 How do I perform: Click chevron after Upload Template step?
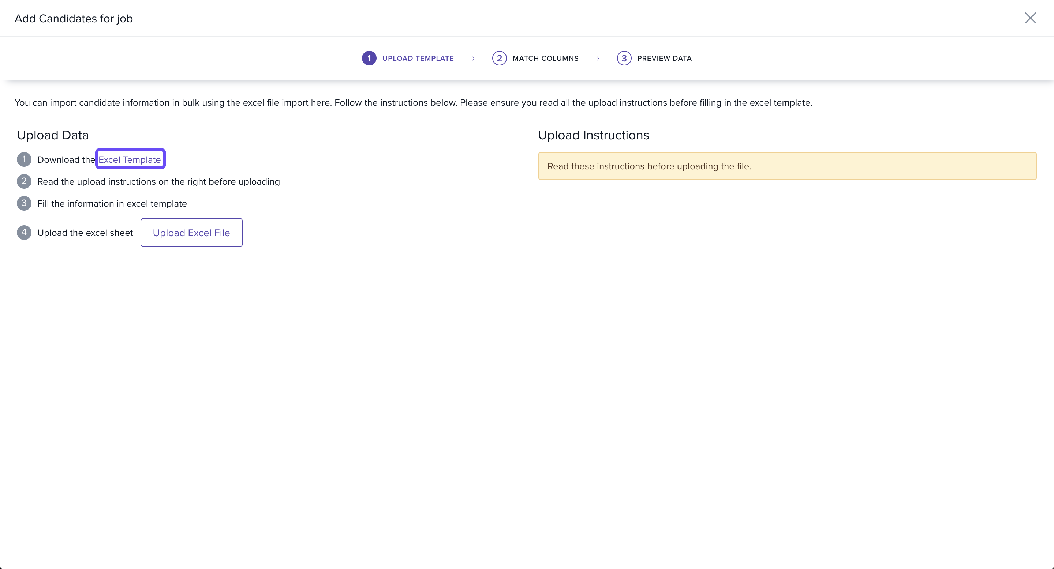pyautogui.click(x=473, y=59)
